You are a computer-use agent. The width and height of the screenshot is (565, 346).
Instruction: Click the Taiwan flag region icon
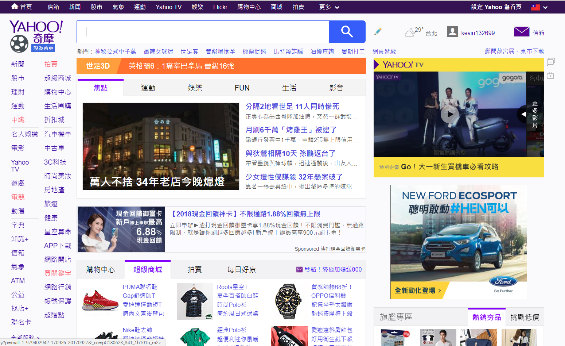pos(535,7)
